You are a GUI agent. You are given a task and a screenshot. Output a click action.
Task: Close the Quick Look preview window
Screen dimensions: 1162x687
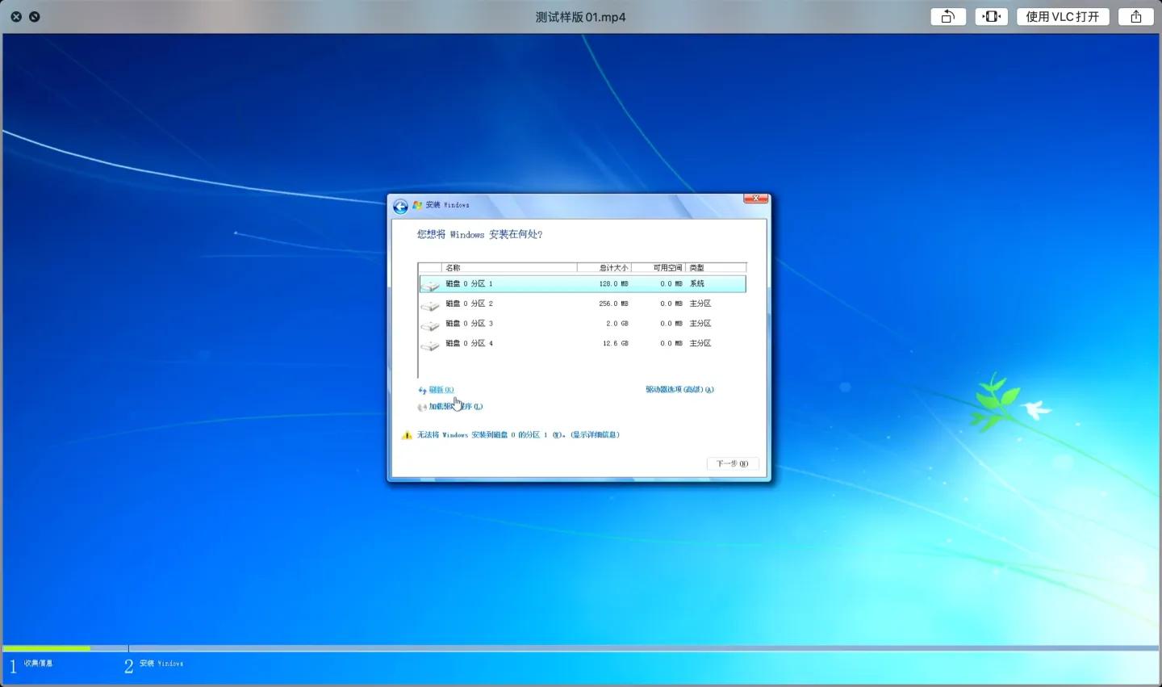coord(16,17)
